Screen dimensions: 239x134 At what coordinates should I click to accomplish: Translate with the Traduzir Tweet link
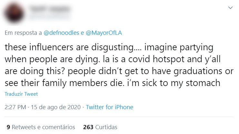pos(21,94)
